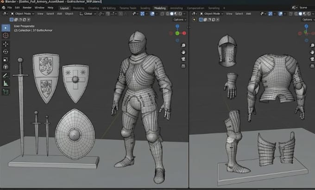Open the Global orientation dropdown
Viewport: 315px width, 190px height.
(88, 13)
